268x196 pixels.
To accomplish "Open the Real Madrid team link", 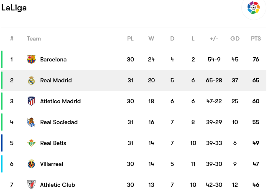I will click(x=56, y=80).
